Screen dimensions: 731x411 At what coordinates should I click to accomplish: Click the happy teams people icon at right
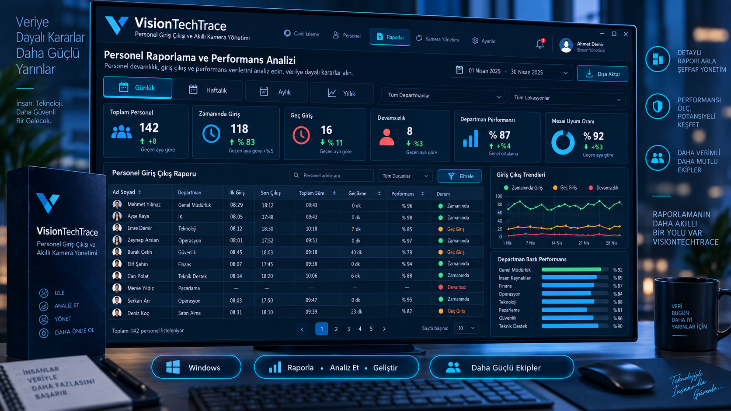pos(658,158)
